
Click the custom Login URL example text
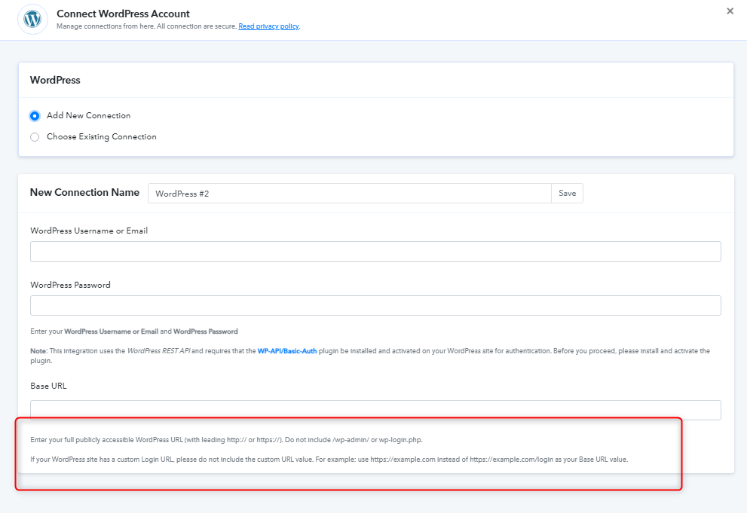329,460
